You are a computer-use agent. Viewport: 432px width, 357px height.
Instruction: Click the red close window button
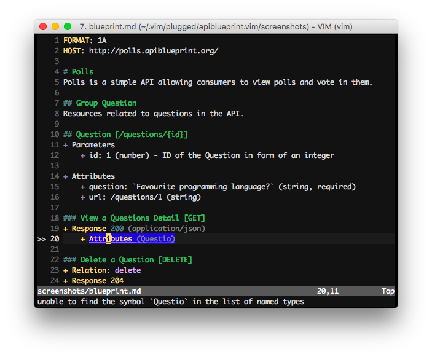[x=43, y=26]
